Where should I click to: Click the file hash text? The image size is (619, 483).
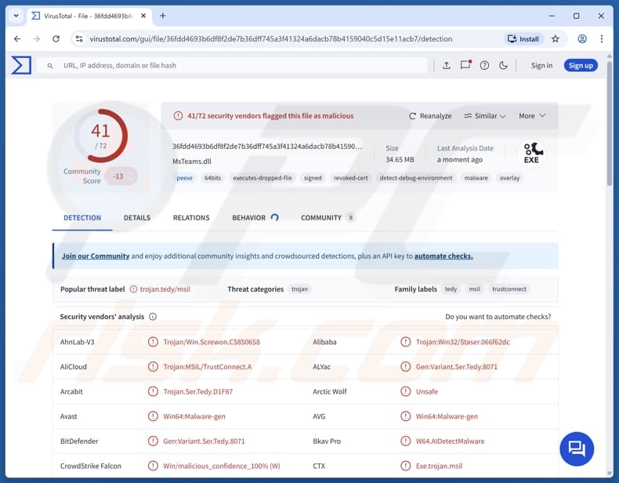pos(267,147)
